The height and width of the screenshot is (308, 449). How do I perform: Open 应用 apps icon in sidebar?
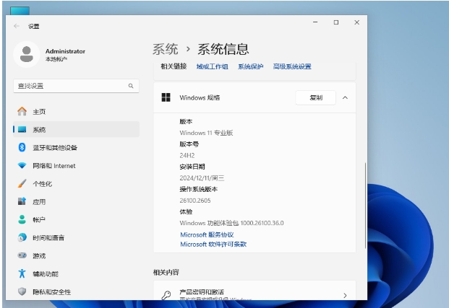click(x=22, y=201)
